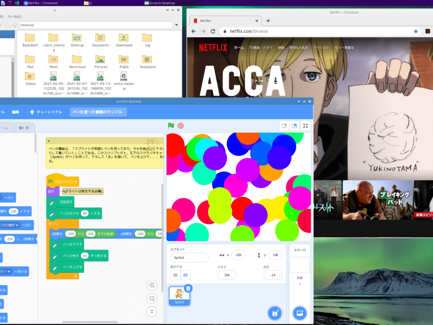Open the Bookshelf folder in file manager

pos(30,40)
